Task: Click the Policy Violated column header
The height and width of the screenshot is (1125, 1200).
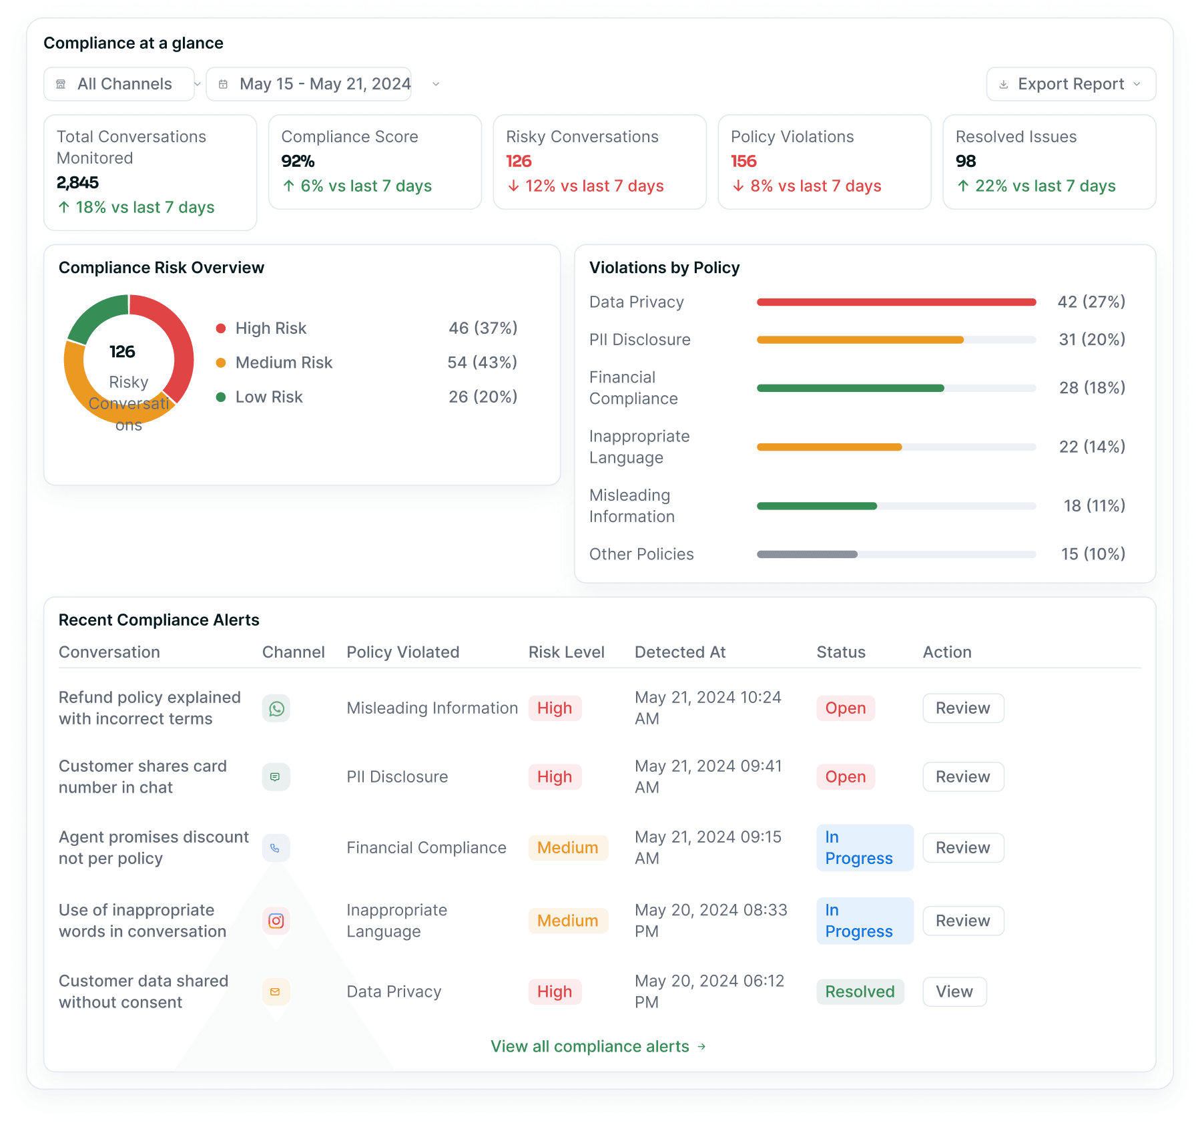Action: pos(403,652)
